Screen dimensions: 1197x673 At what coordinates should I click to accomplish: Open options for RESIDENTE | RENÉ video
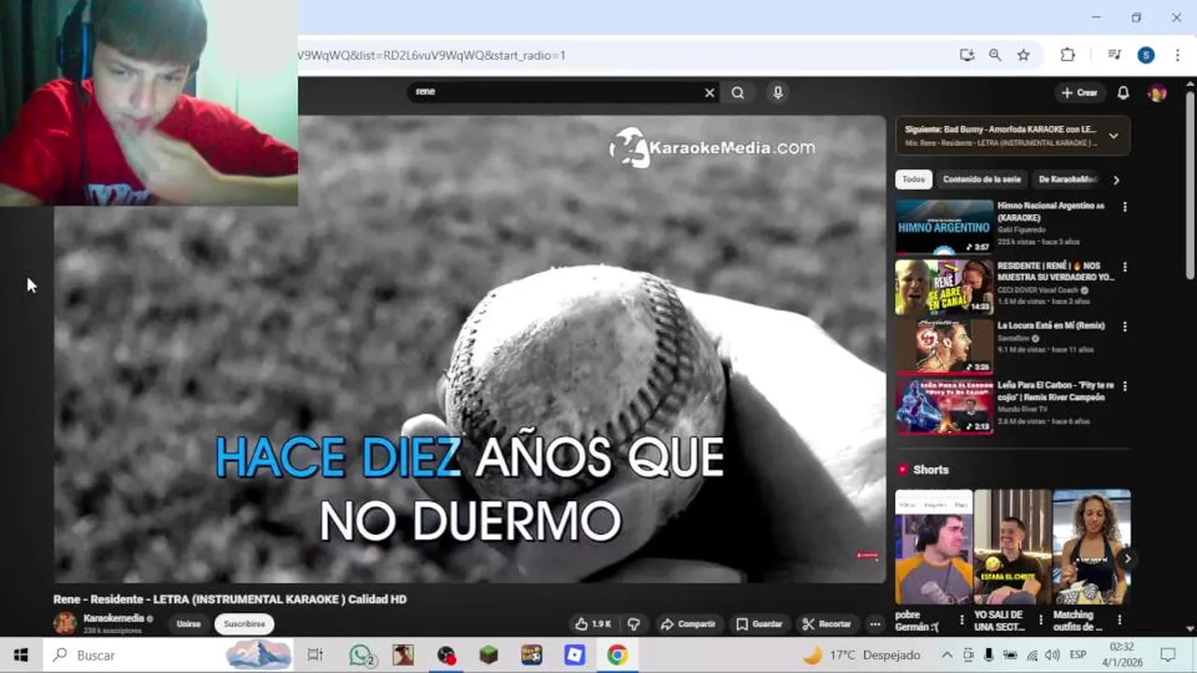click(1124, 266)
